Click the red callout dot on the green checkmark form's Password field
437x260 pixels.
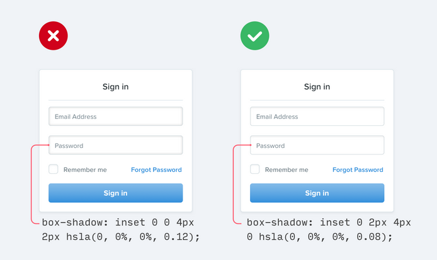[x=251, y=145]
